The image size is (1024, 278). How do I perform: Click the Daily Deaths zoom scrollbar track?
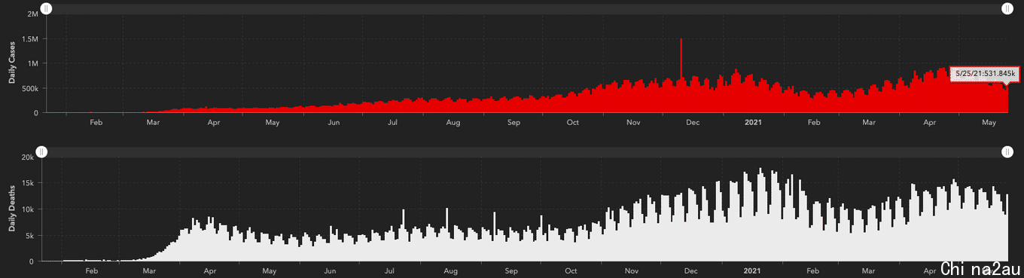[525, 152]
